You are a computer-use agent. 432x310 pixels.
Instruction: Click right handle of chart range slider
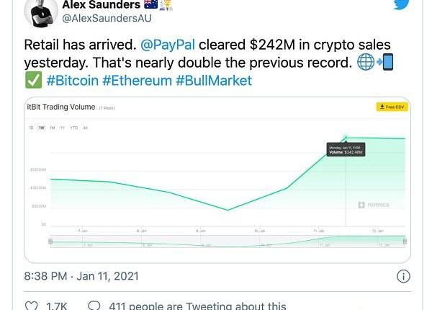point(405,242)
